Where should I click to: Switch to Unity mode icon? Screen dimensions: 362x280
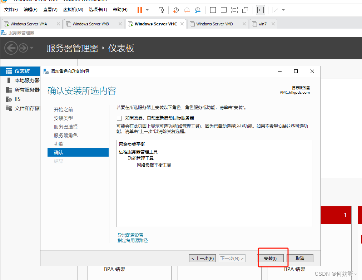coord(245,10)
